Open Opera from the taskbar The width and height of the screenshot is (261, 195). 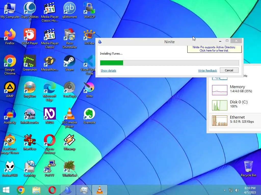[x=52, y=190]
